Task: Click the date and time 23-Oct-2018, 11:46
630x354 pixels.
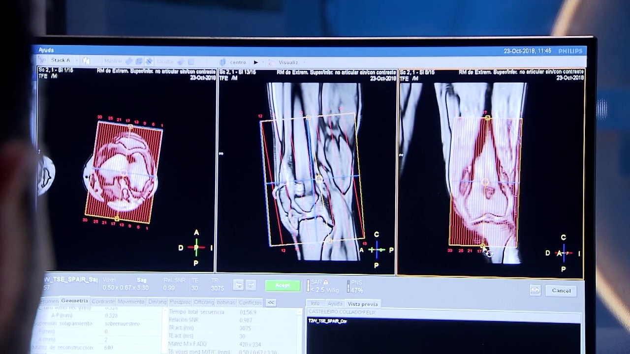Action: [x=528, y=51]
